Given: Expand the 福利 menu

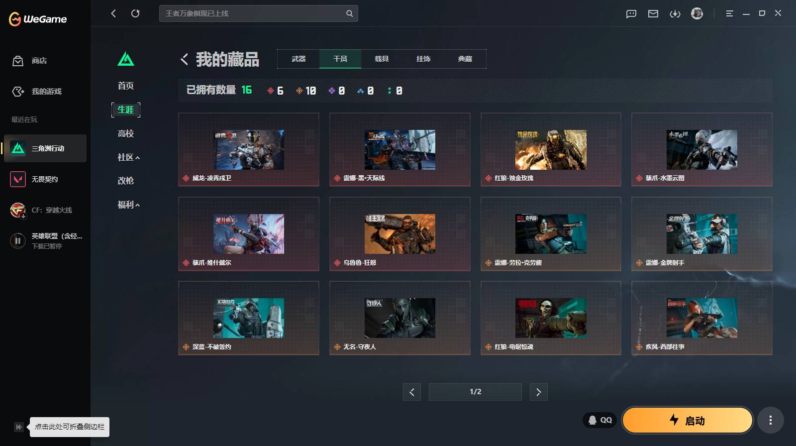Looking at the screenshot, I should 128,205.
